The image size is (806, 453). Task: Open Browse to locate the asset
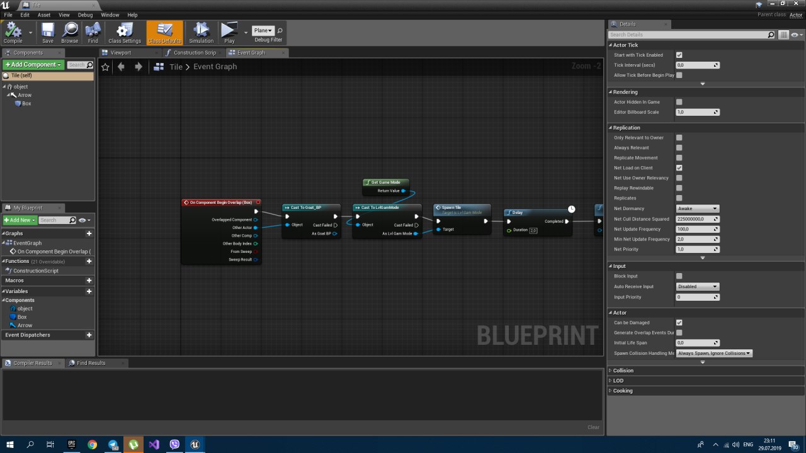point(70,33)
